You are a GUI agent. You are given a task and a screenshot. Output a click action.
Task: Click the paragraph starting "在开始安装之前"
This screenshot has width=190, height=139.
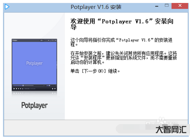pos(123,58)
